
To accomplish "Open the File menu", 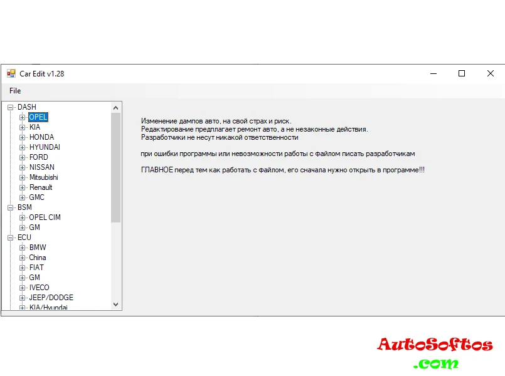I will pyautogui.click(x=15, y=91).
